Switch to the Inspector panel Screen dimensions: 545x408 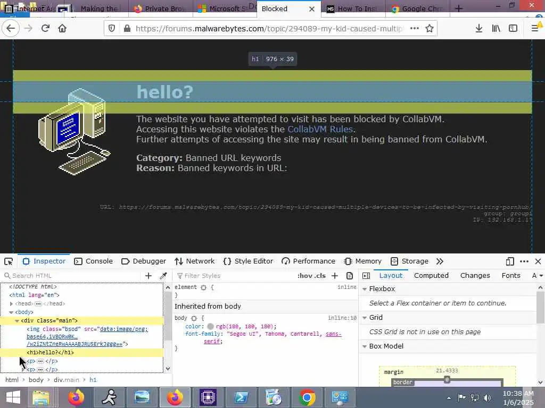[44, 261]
